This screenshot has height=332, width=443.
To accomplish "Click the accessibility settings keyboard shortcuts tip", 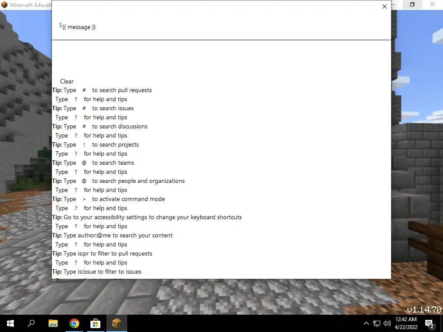I will 147,217.
